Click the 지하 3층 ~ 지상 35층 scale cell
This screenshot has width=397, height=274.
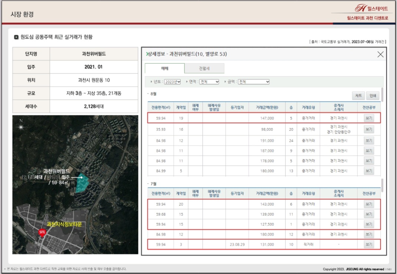[x=93, y=93]
